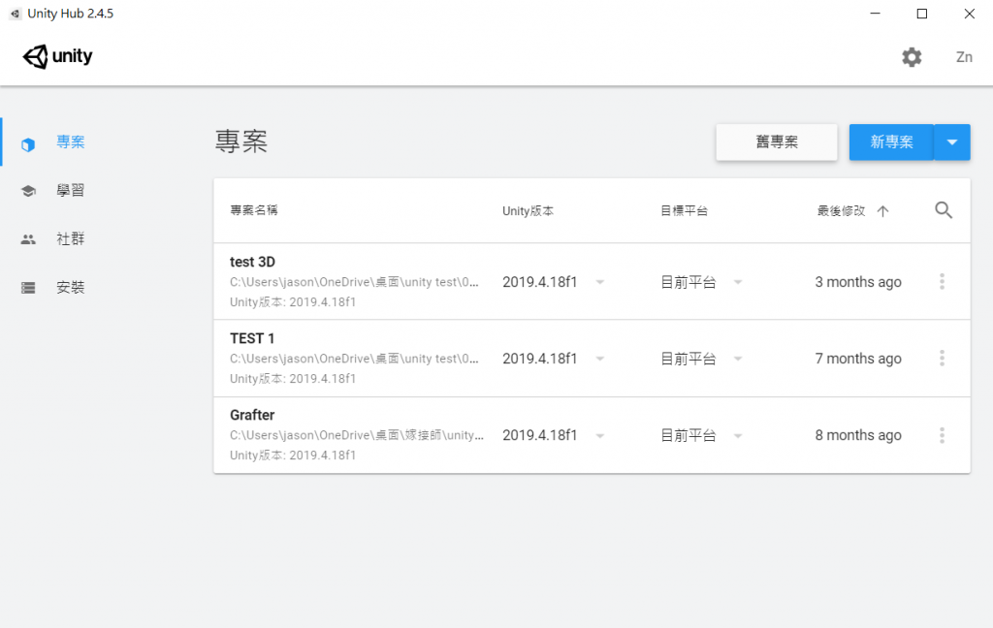Minimize the Unity Hub window
This screenshot has height=628, width=993.
click(876, 14)
